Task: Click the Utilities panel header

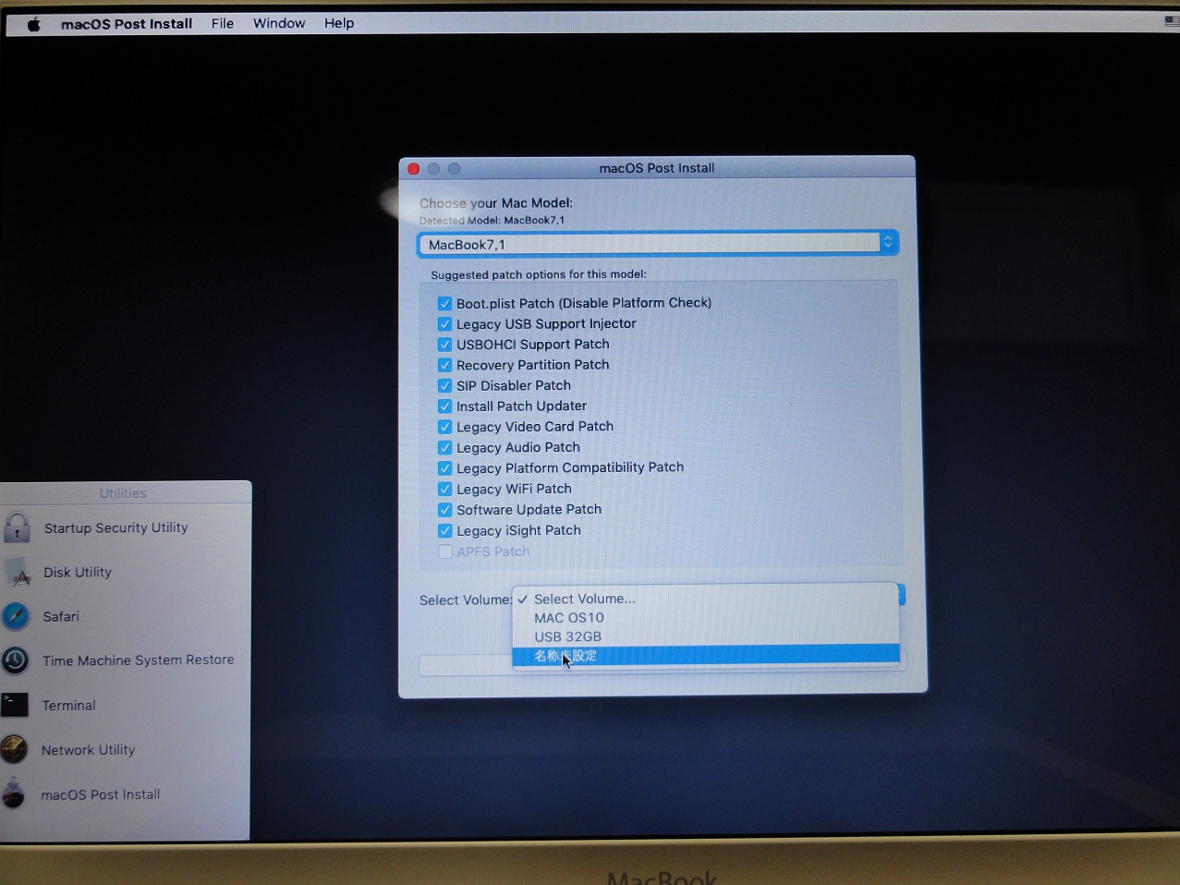Action: coord(123,493)
